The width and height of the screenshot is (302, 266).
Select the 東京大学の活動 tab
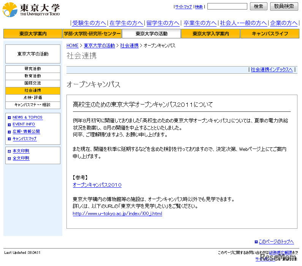coord(152,34)
